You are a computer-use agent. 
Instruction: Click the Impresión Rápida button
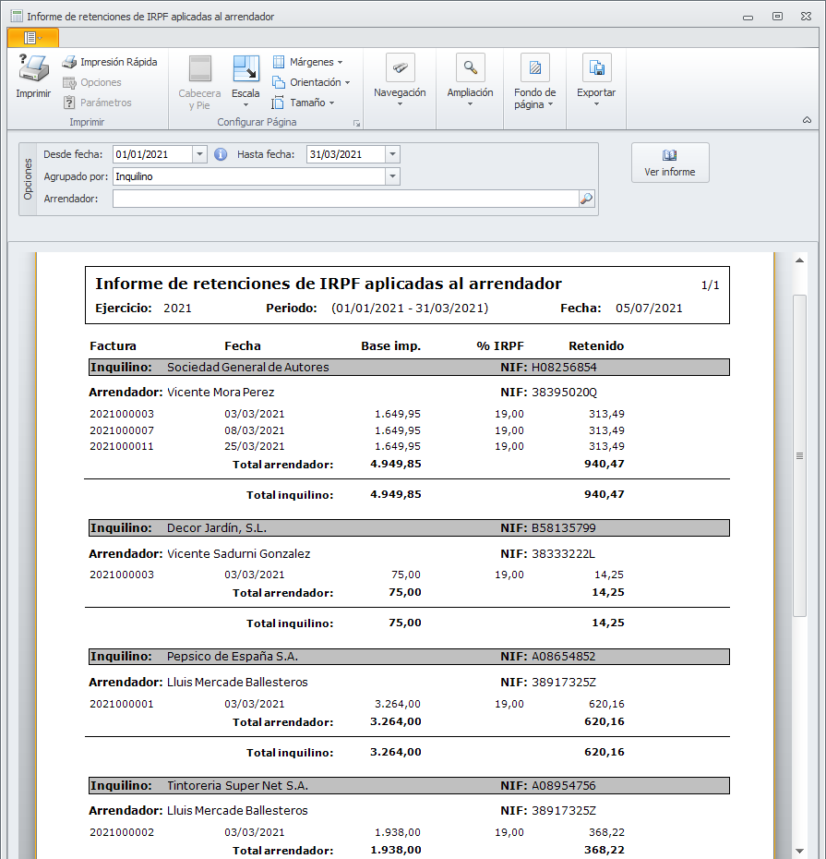109,62
